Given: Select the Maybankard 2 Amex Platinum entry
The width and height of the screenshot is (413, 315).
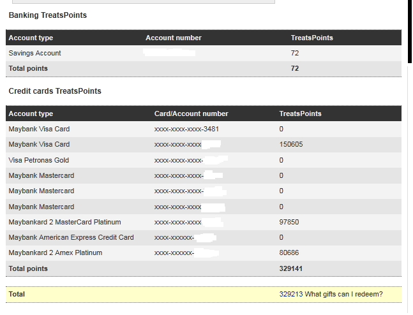Looking at the screenshot, I should click(56, 253).
